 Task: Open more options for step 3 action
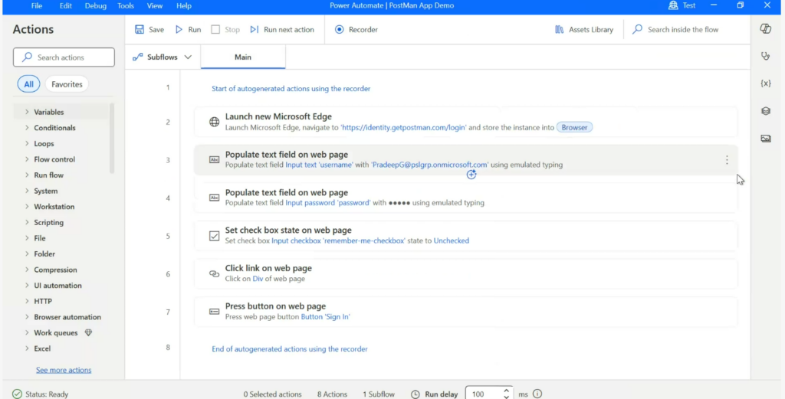(727, 160)
